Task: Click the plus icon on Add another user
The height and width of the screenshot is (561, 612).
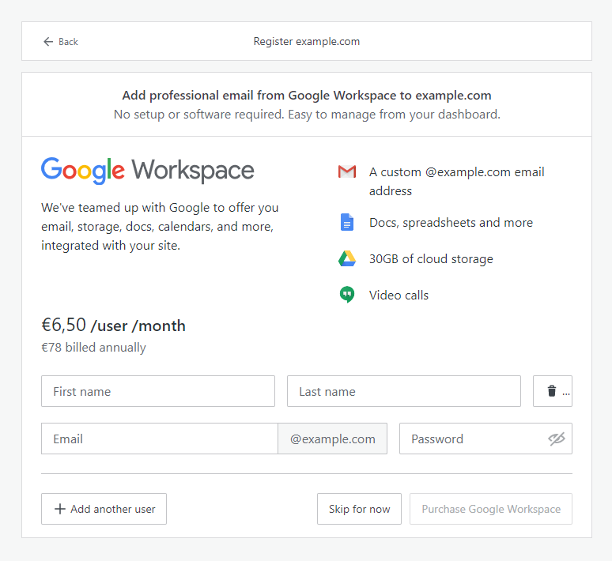Action: coord(60,509)
